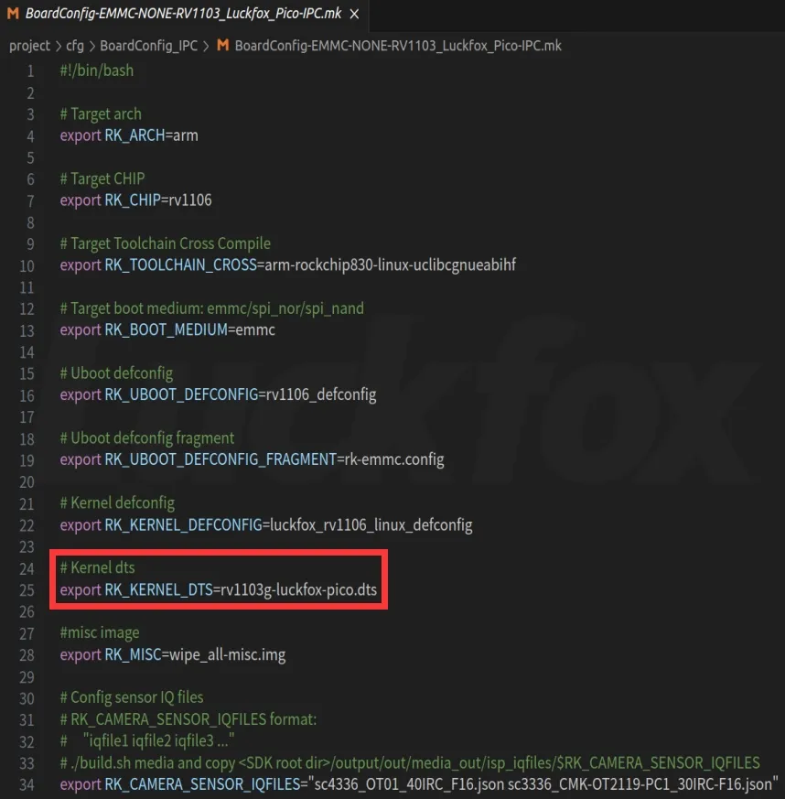Click the 'export' keyword on line 28
This screenshot has height=799, width=785.
(x=81, y=655)
